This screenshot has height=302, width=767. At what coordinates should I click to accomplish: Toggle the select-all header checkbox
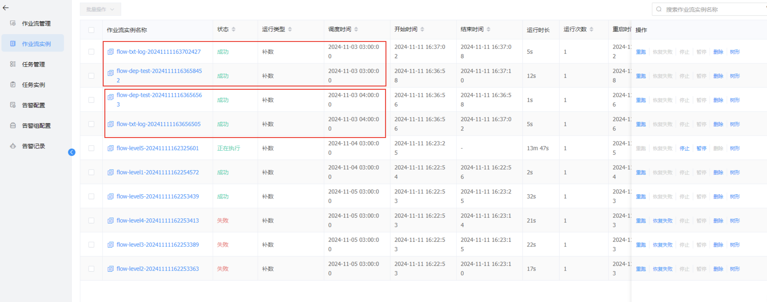pos(91,30)
